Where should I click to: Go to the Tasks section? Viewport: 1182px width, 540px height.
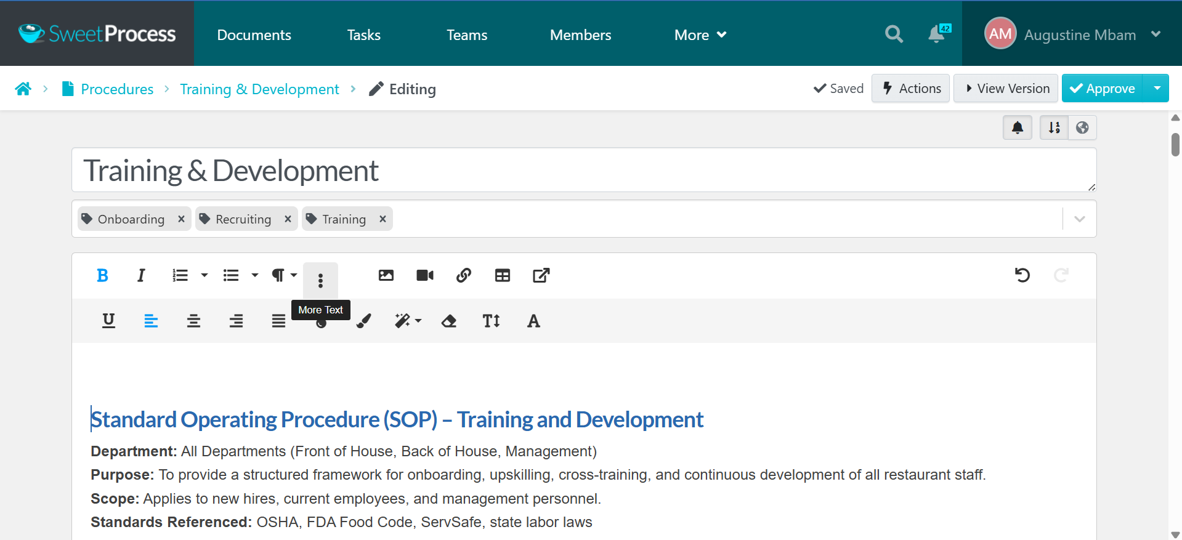(363, 35)
